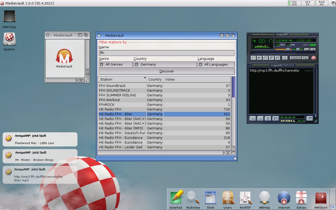The width and height of the screenshot is (336, 210).
Task: Skip to next track in AmigaAMP
Action: tap(277, 58)
